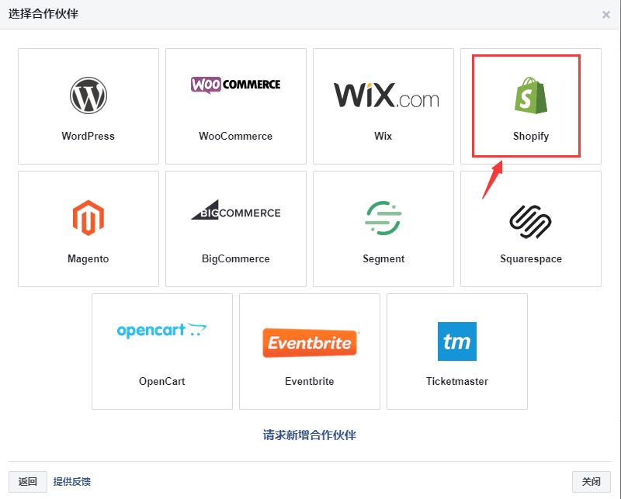Select the Eventbrite text label

(x=310, y=381)
